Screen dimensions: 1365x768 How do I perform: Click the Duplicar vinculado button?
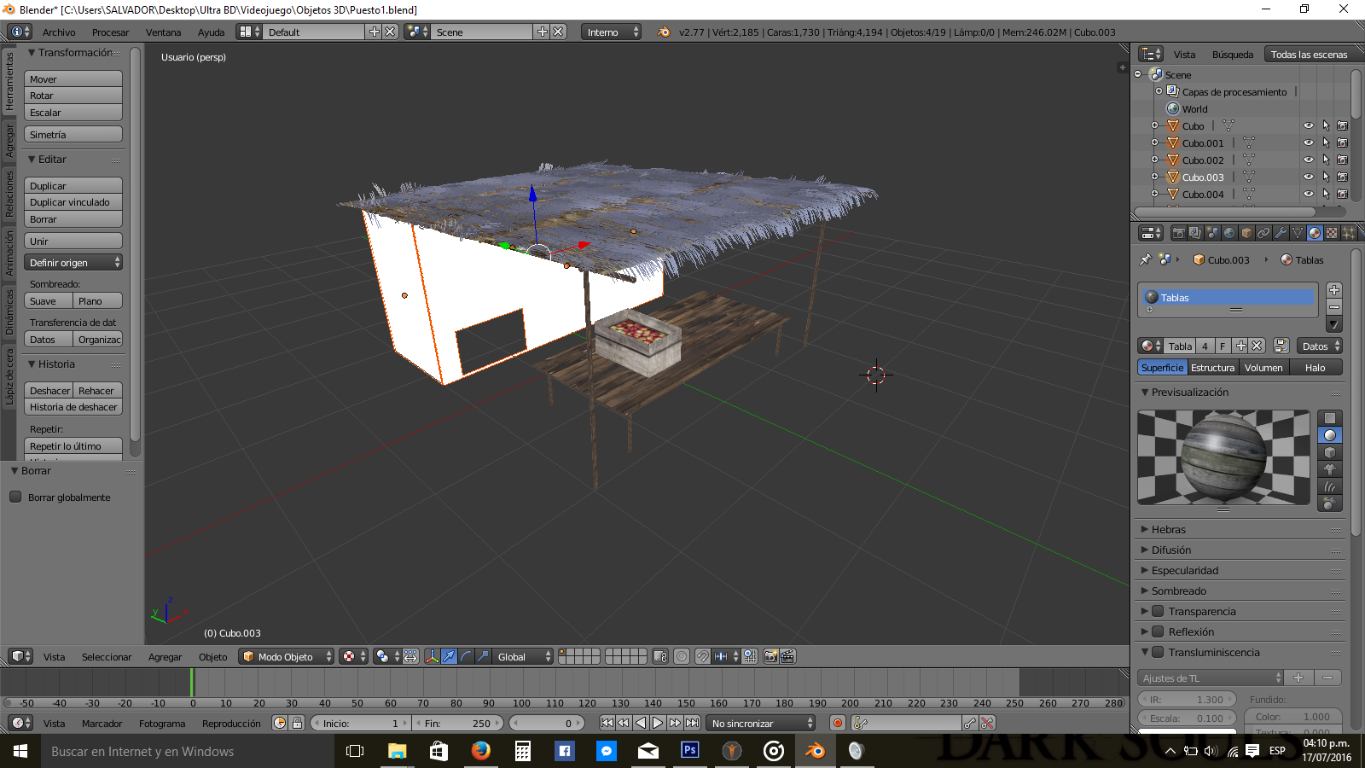click(x=73, y=202)
